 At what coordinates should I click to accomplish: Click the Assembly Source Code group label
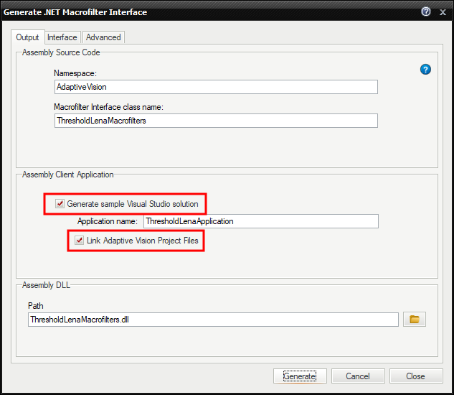pyautogui.click(x=61, y=52)
